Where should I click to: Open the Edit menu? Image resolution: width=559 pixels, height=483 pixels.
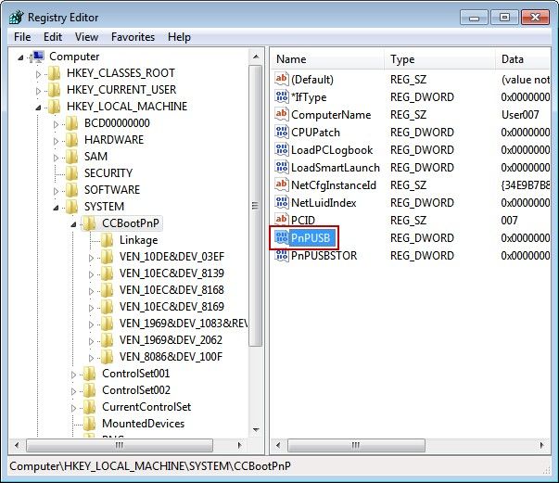(53, 37)
